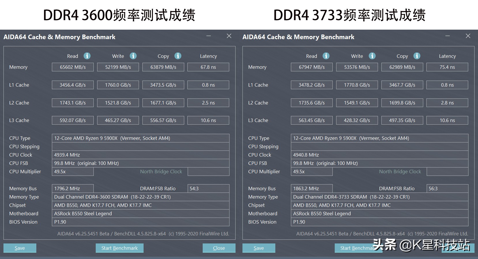Image resolution: width=478 pixels, height=259 pixels.
Task: Click Save in the DDR4 3600 window
Action: click(20, 248)
